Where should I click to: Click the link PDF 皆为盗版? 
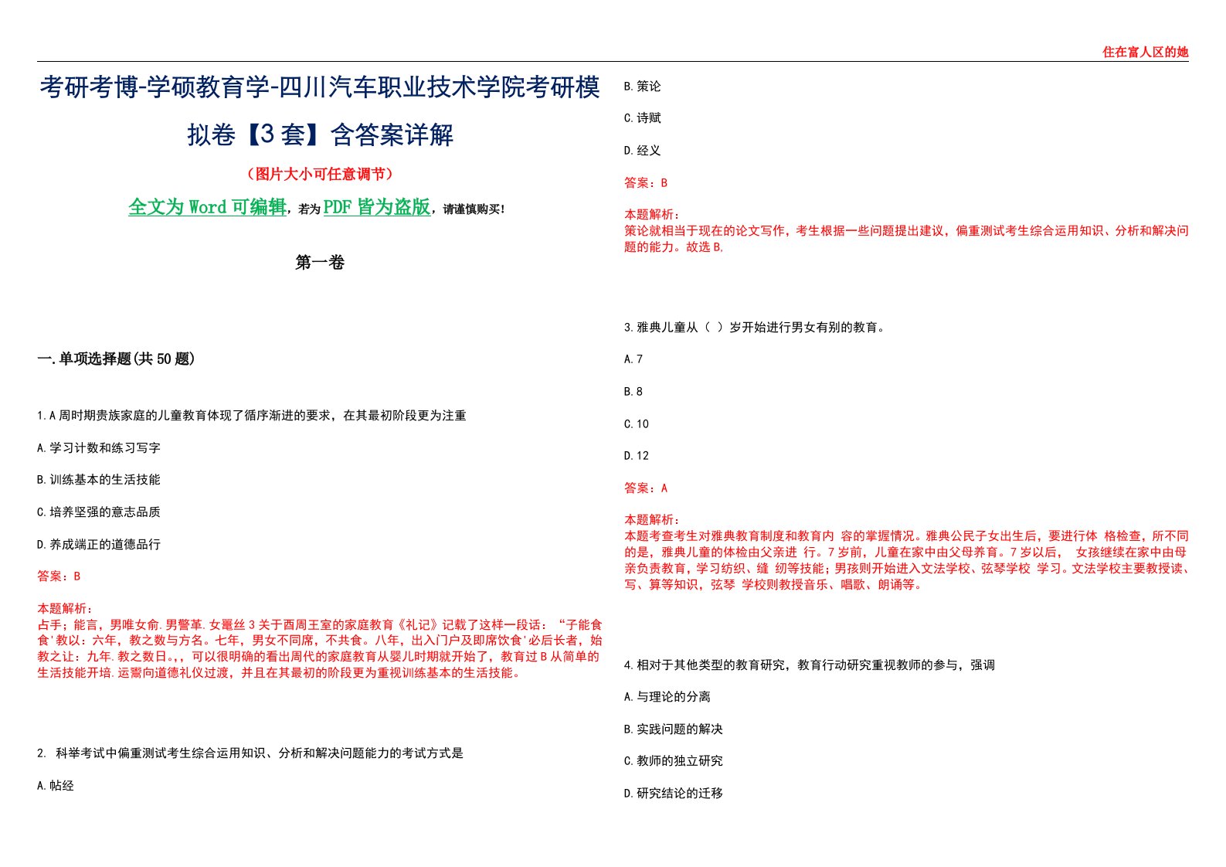pyautogui.click(x=377, y=207)
